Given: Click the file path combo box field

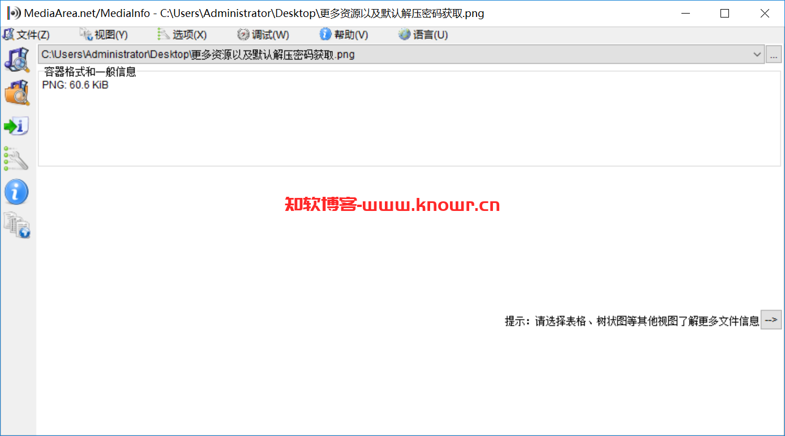Looking at the screenshot, I should [x=401, y=55].
